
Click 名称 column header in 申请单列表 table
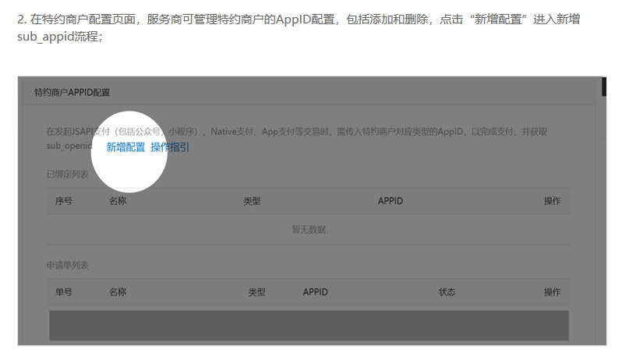tap(118, 292)
